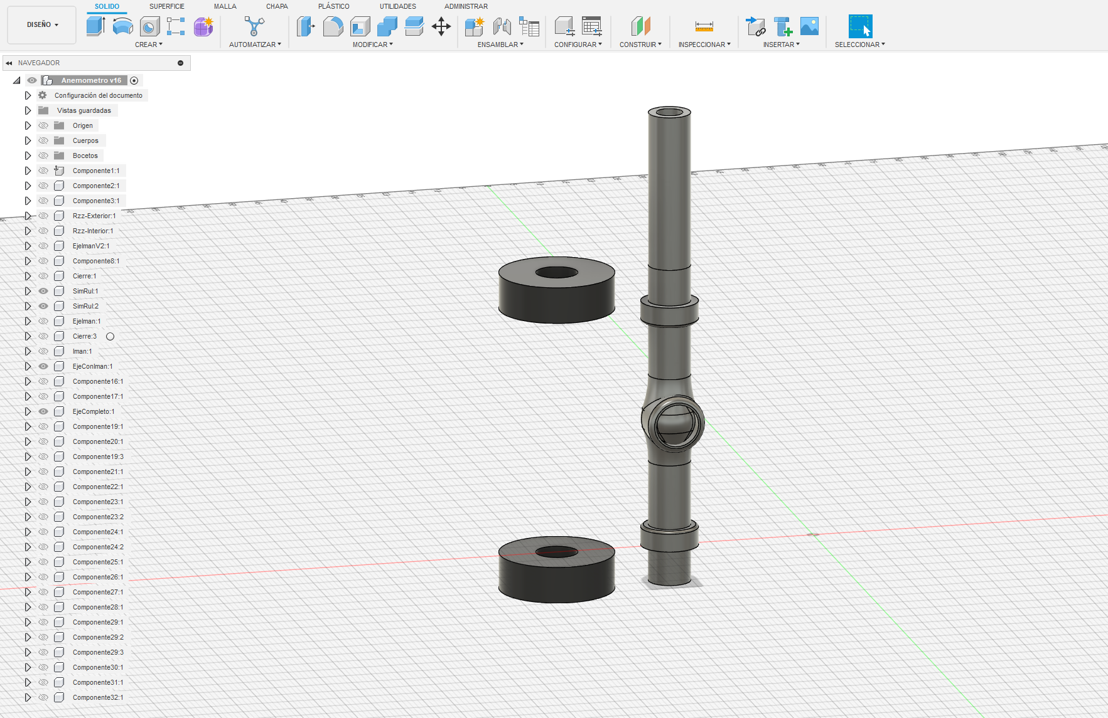The width and height of the screenshot is (1108, 718).
Task: Click the Bill of Materials table icon
Action: pos(529,26)
